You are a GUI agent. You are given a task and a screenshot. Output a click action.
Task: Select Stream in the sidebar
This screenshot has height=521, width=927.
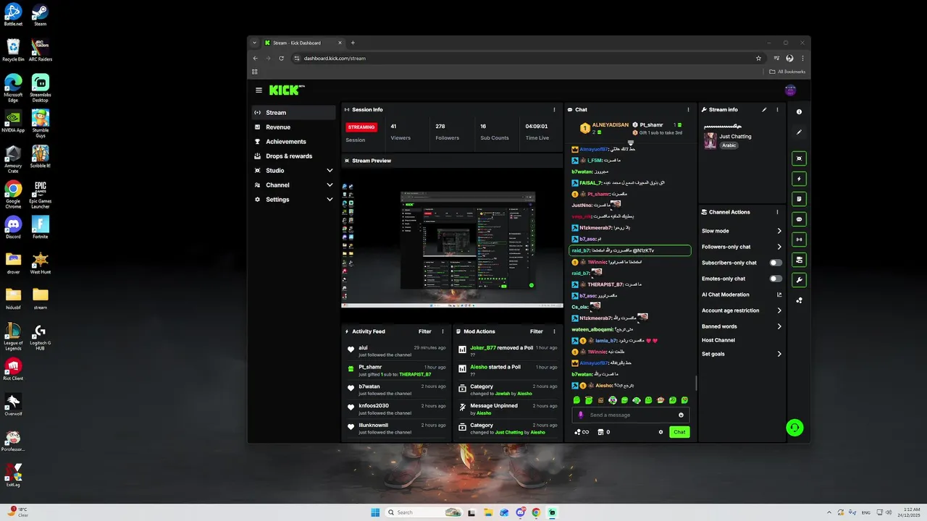(x=293, y=113)
